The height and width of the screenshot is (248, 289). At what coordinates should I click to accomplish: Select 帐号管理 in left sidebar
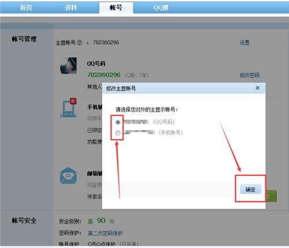click(24, 39)
